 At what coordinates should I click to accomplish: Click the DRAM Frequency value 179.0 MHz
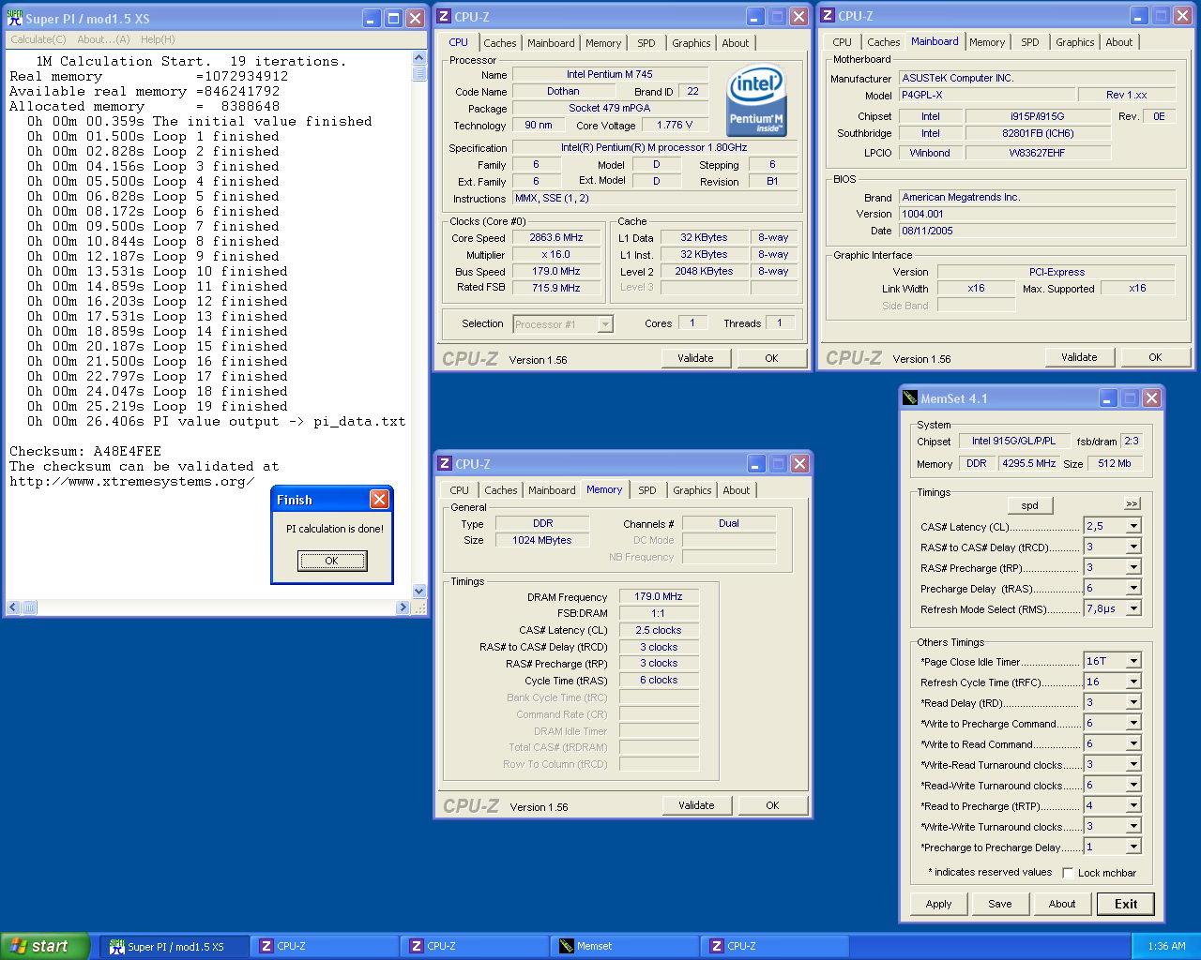[659, 596]
